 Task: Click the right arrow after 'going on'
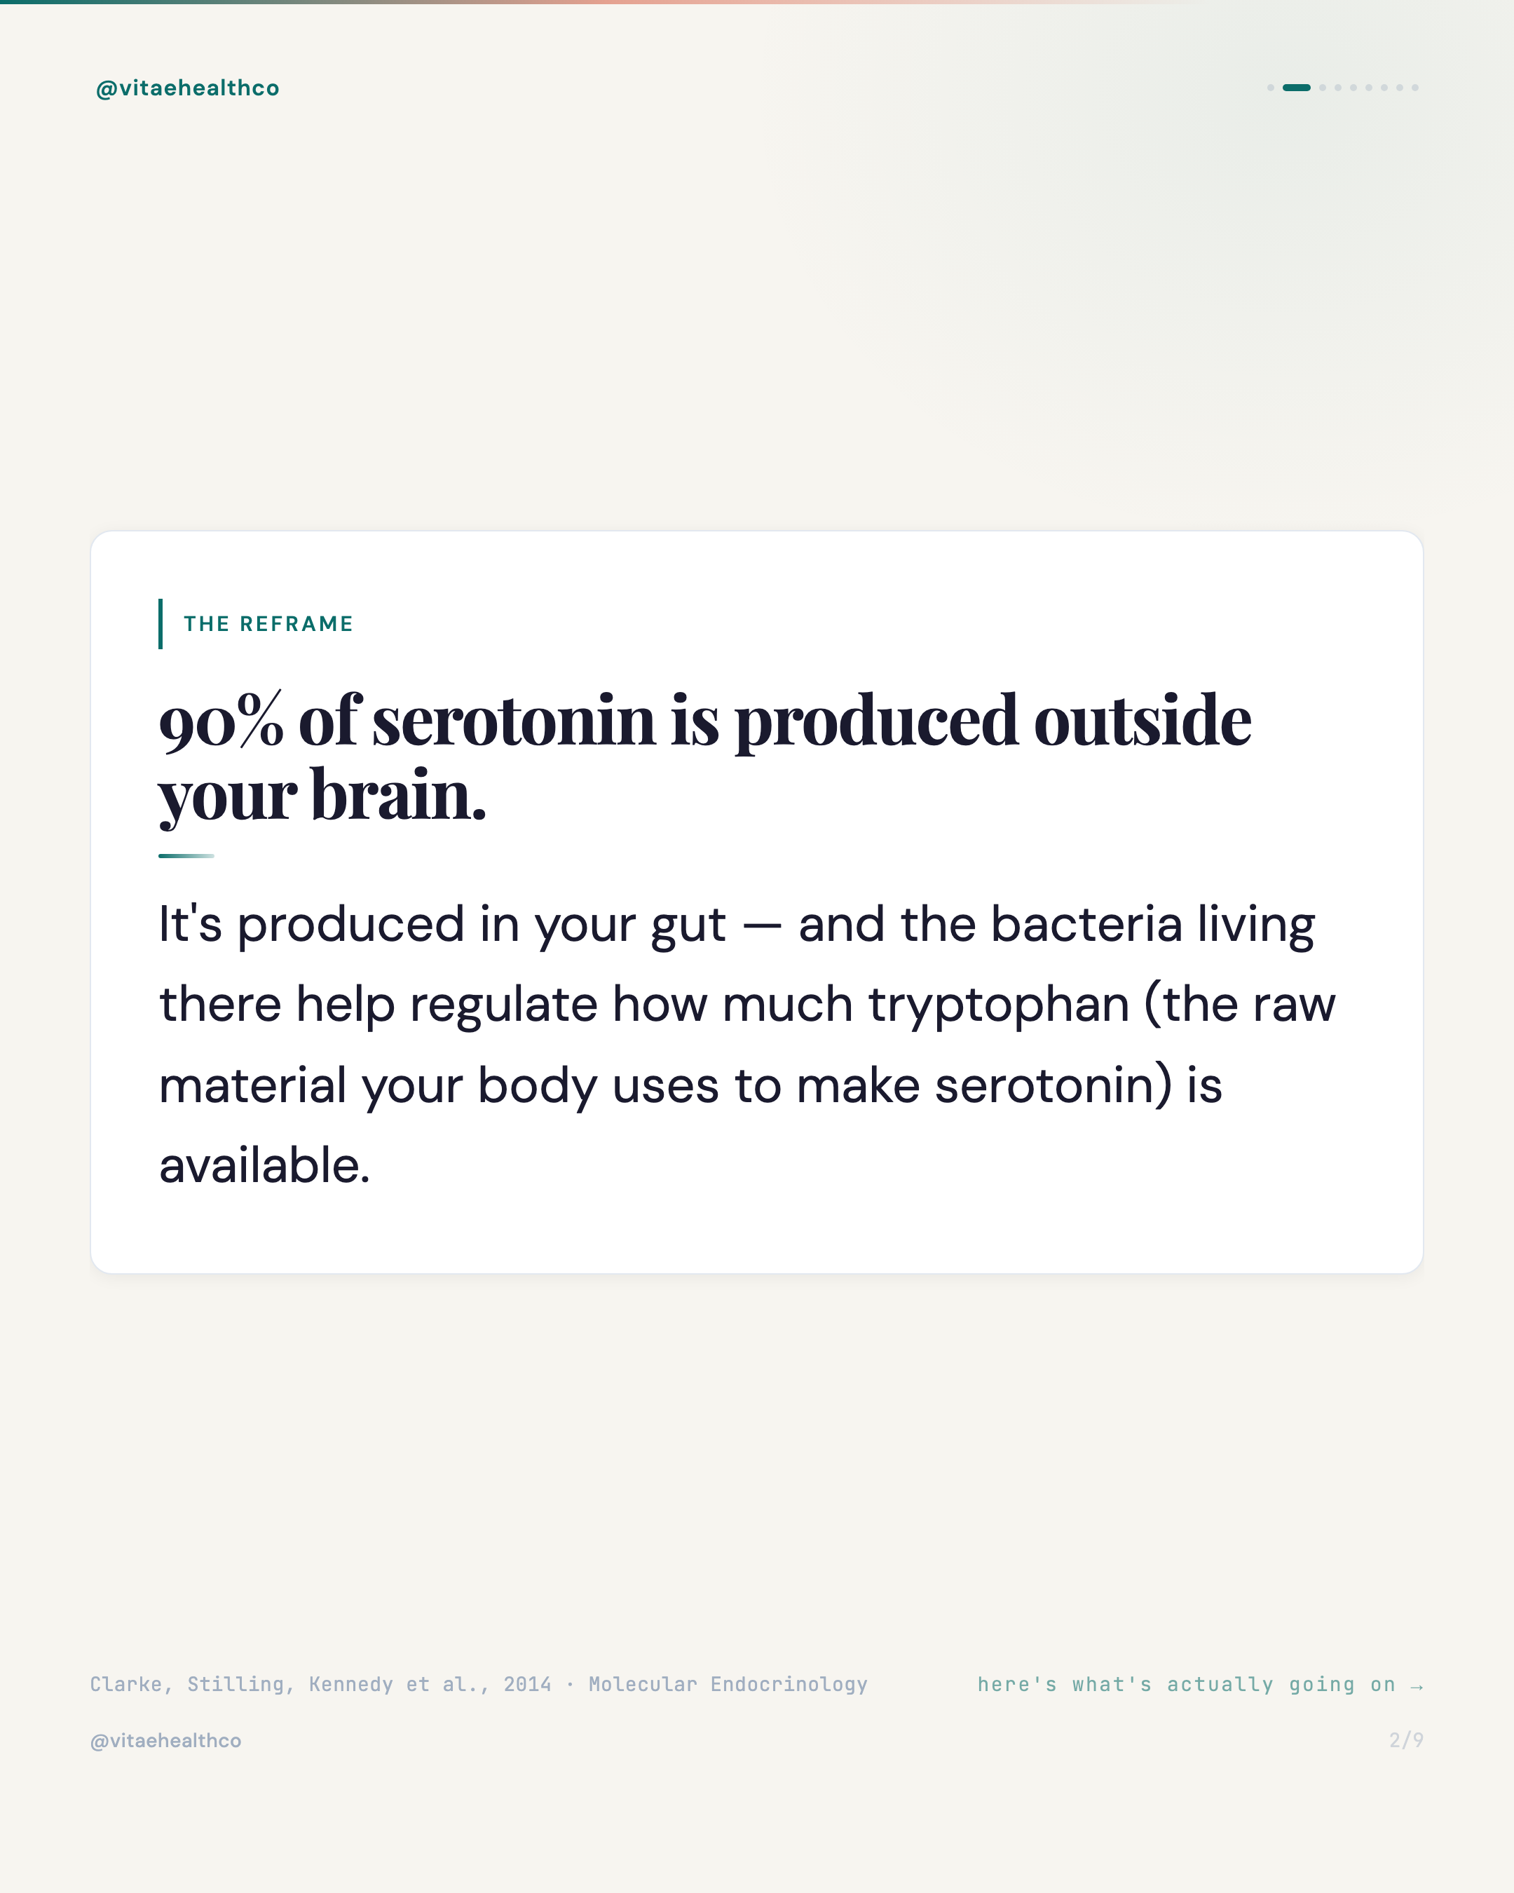[x=1416, y=1685]
